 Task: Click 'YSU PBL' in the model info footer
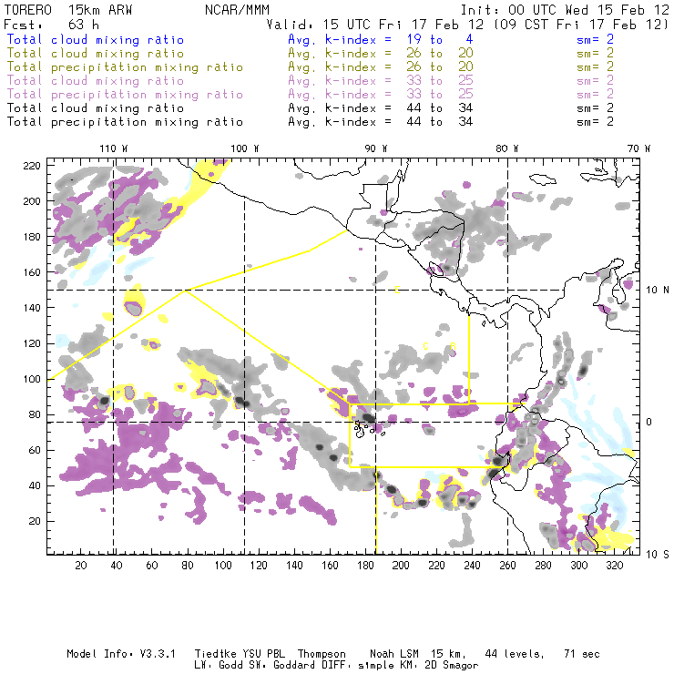[x=264, y=654]
